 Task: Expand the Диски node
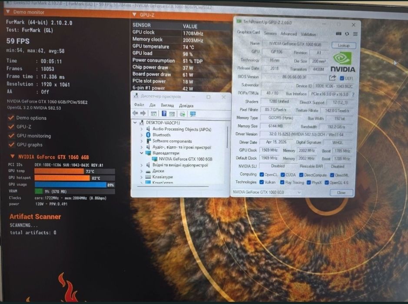pyautogui.click(x=142, y=171)
